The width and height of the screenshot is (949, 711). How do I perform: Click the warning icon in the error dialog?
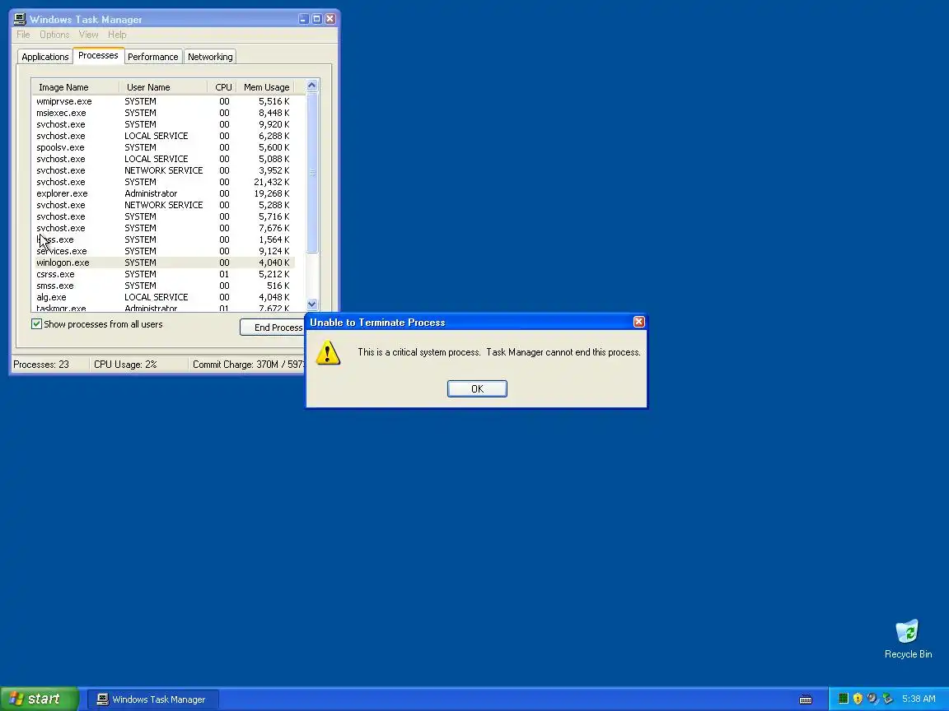coord(328,352)
